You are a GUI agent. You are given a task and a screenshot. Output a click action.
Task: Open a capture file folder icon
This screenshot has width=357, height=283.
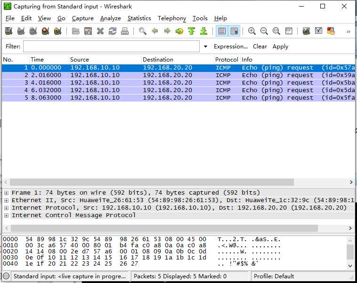[x=75, y=31]
